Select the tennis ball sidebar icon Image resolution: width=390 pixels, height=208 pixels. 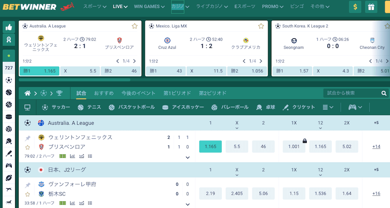(9, 92)
